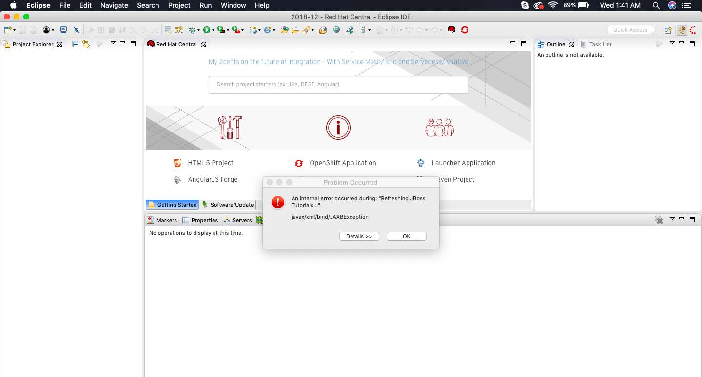Click the External Tools run icon

(235, 30)
